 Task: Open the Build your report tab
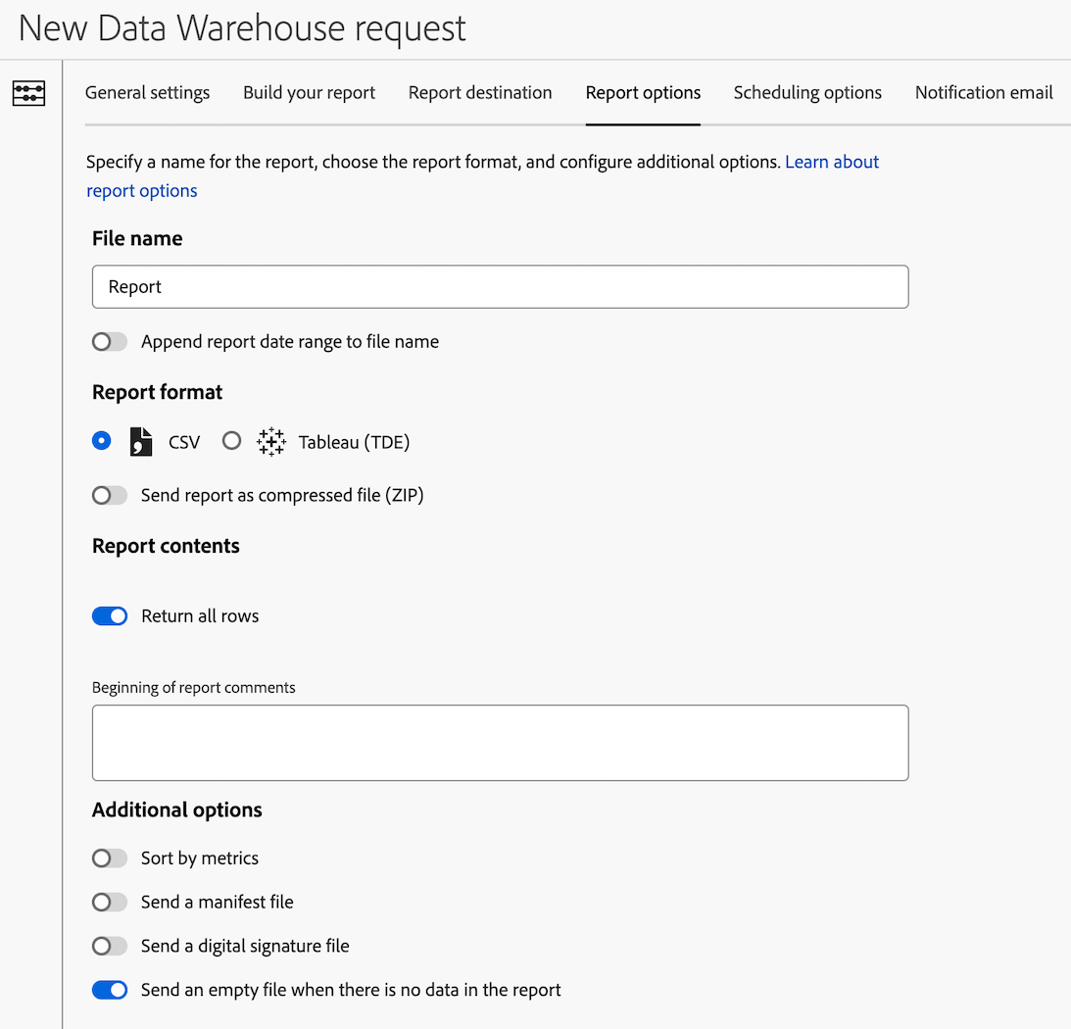click(309, 92)
